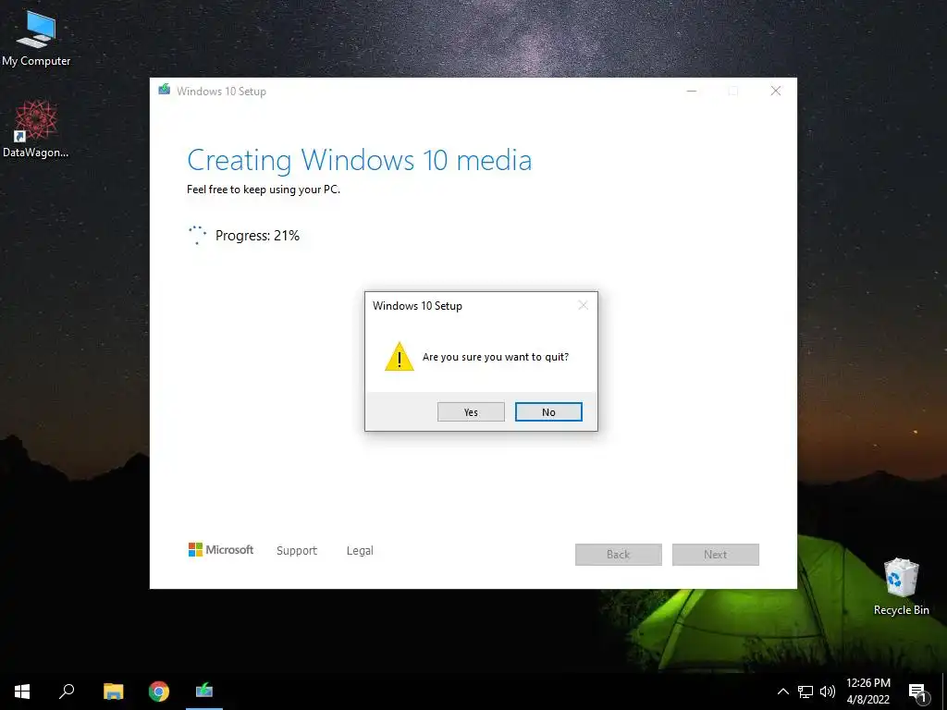Open the Legal link
The width and height of the screenshot is (947, 710).
tap(360, 551)
